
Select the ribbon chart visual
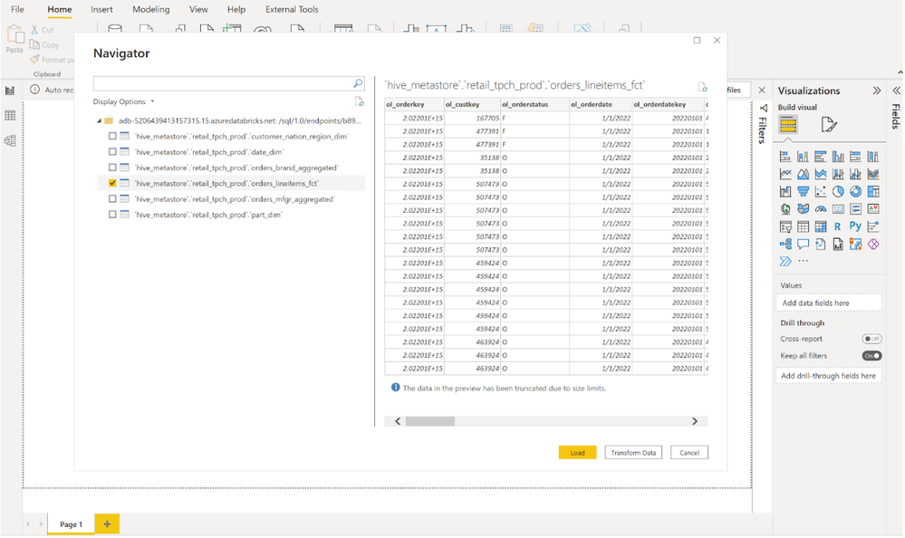pos(873,174)
